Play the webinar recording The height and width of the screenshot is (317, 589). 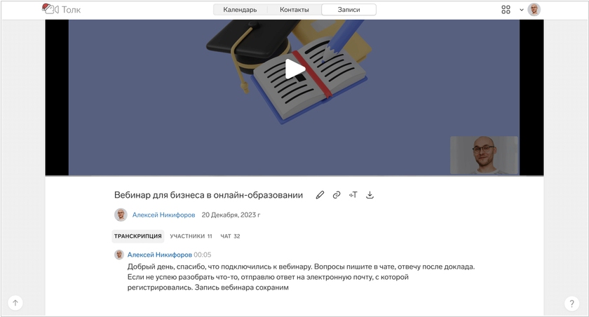click(x=295, y=69)
